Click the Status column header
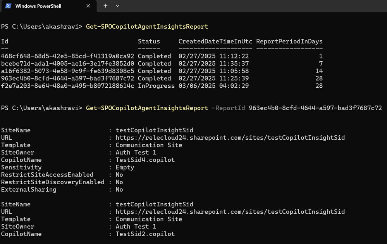 (149, 42)
